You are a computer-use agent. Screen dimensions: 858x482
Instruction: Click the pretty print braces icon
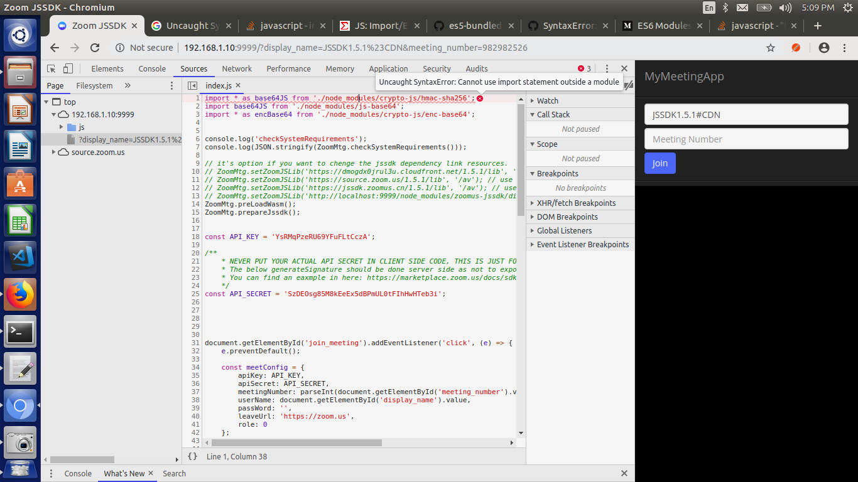pyautogui.click(x=193, y=456)
